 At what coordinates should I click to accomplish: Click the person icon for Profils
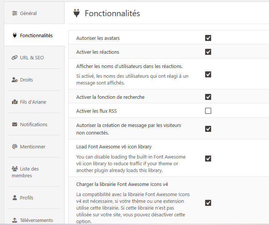pyautogui.click(x=15, y=198)
